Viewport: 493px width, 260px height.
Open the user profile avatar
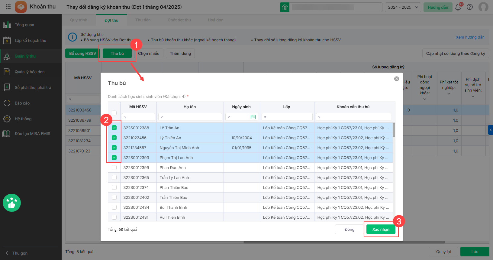483,7
